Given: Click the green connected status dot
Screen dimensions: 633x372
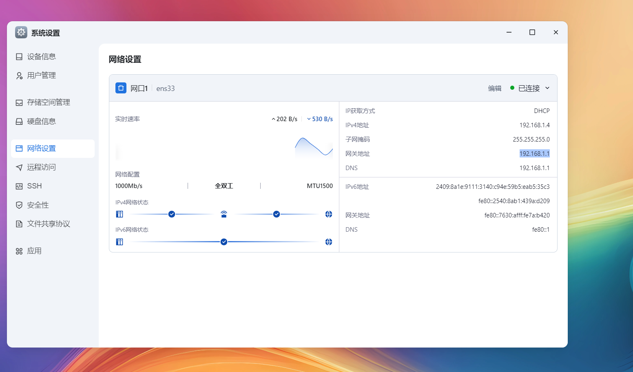Looking at the screenshot, I should (x=512, y=88).
